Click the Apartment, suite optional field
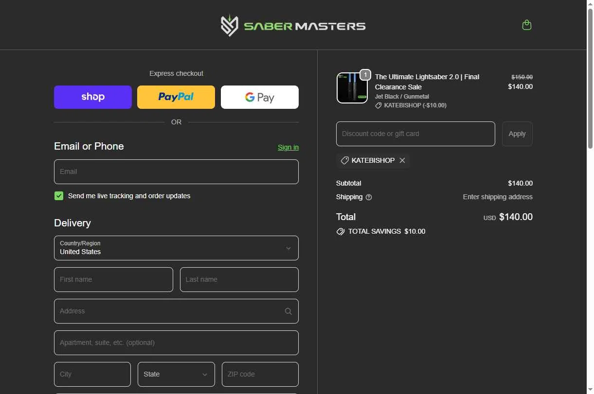594x394 pixels. click(x=176, y=343)
